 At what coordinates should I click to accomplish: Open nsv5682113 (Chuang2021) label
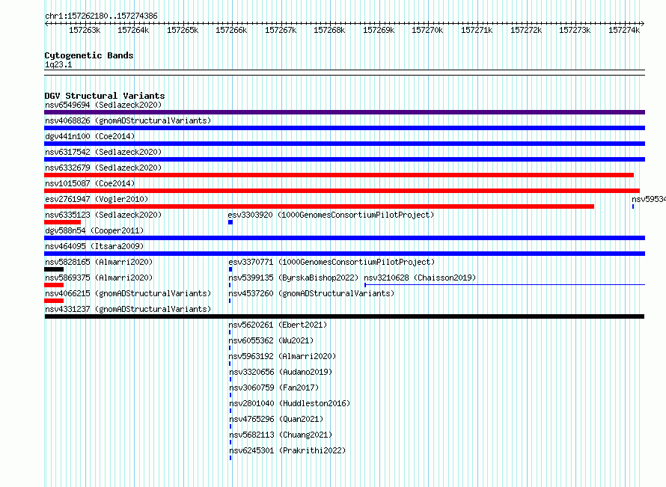[281, 435]
